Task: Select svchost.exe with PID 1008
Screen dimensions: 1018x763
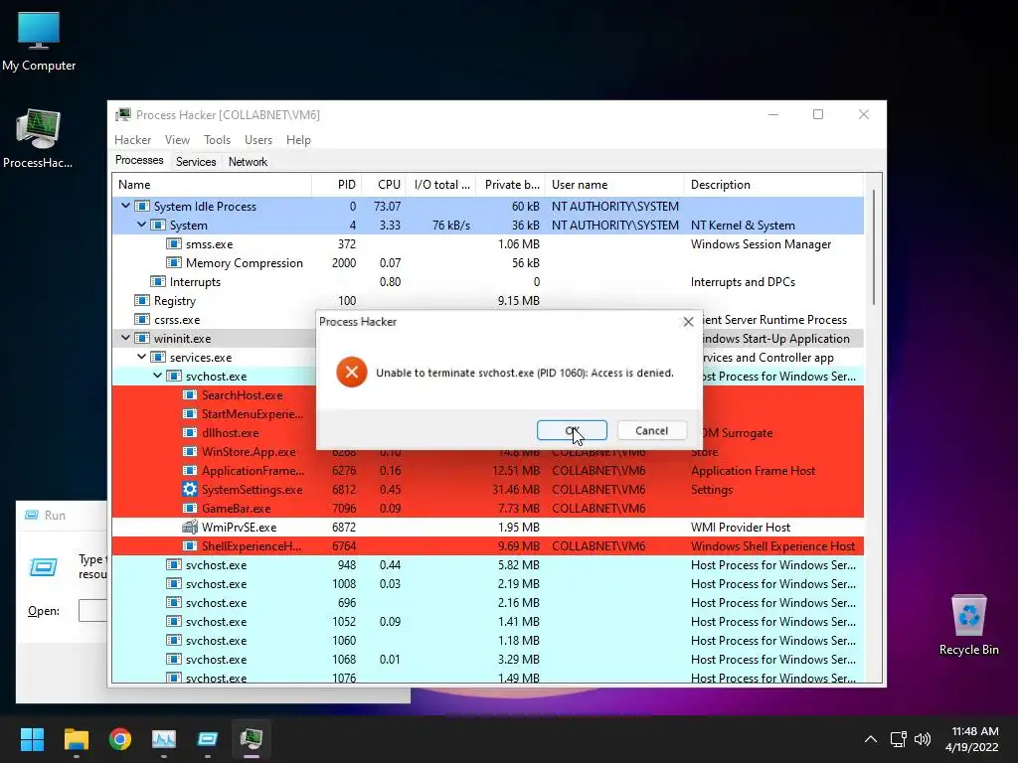Action: 487,584
